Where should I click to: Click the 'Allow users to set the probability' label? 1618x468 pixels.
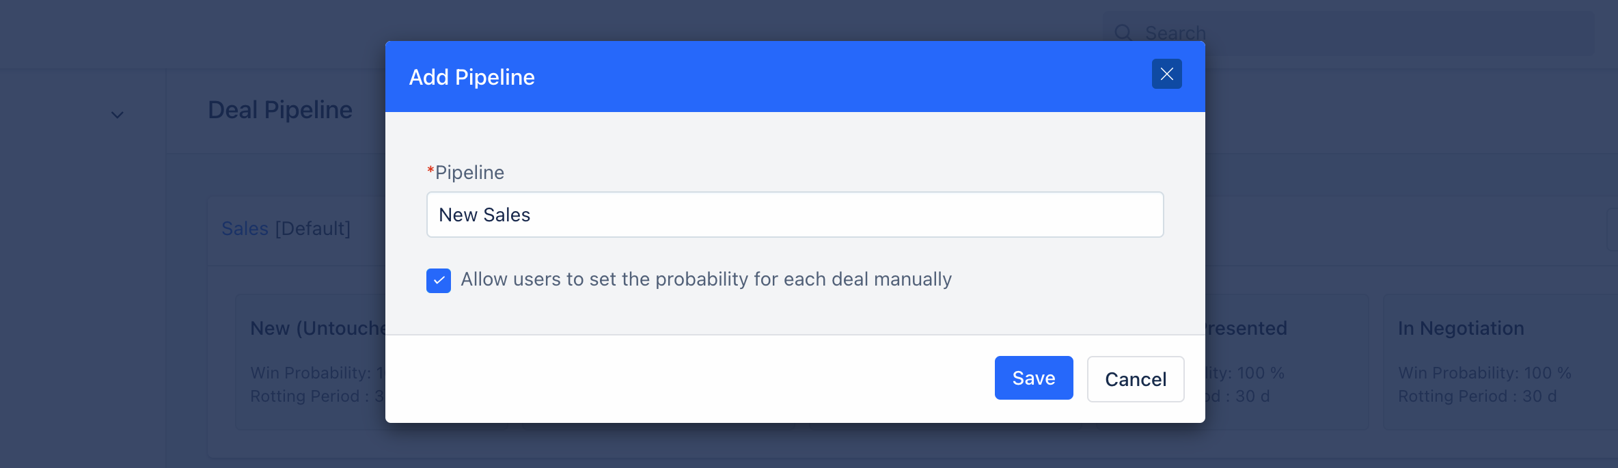click(x=706, y=279)
